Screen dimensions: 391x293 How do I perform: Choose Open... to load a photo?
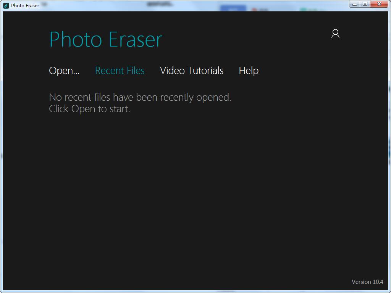click(64, 71)
